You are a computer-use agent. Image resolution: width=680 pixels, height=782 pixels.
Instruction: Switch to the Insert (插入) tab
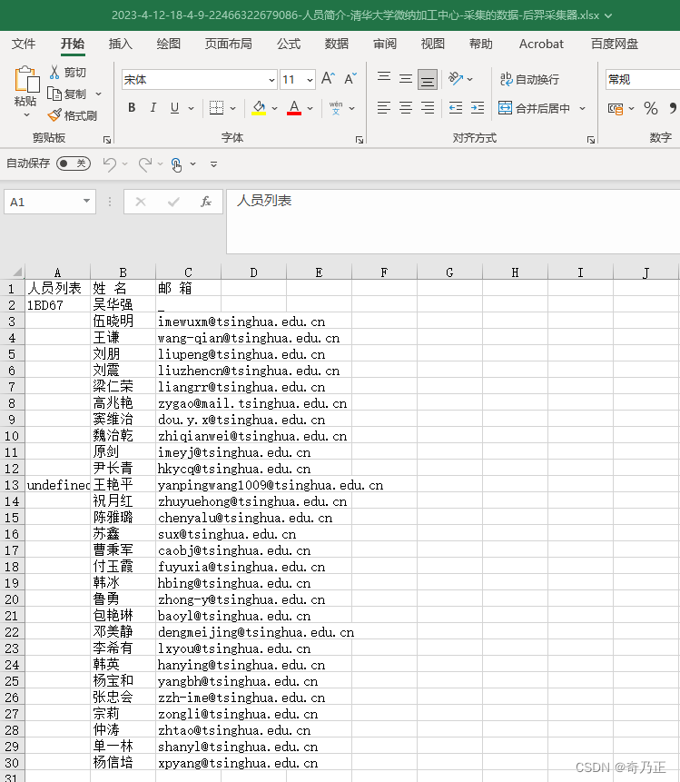(120, 44)
